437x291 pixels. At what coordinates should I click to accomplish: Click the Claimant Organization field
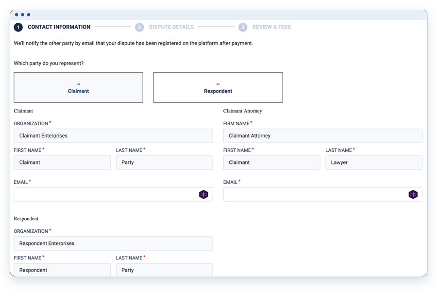(113, 136)
